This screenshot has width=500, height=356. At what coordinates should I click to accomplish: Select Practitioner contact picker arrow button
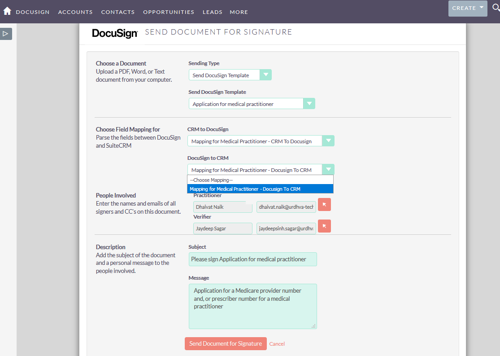tap(324, 205)
